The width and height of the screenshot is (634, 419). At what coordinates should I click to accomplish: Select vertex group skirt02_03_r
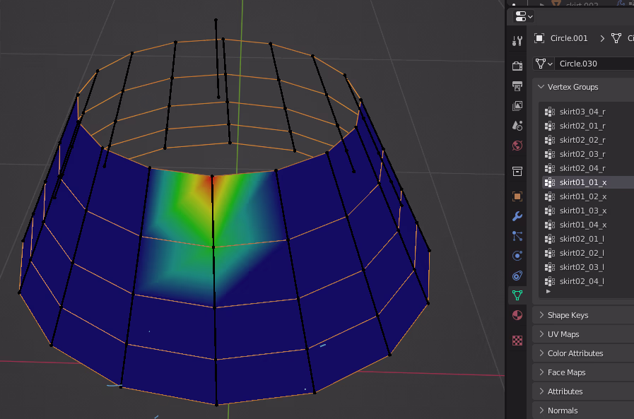[588, 154]
